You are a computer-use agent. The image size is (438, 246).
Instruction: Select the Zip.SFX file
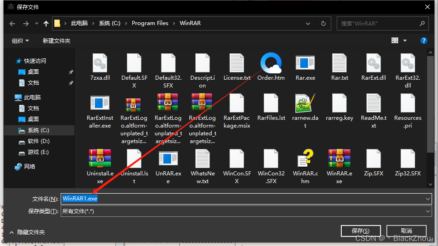click(374, 163)
